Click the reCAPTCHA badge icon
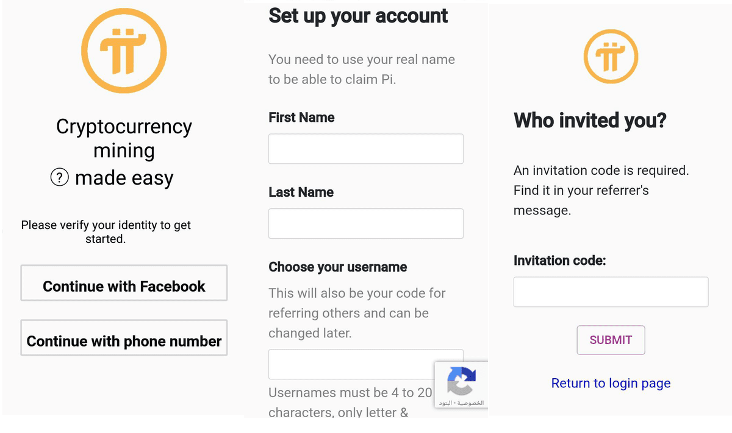732x433 pixels. pyautogui.click(x=461, y=380)
